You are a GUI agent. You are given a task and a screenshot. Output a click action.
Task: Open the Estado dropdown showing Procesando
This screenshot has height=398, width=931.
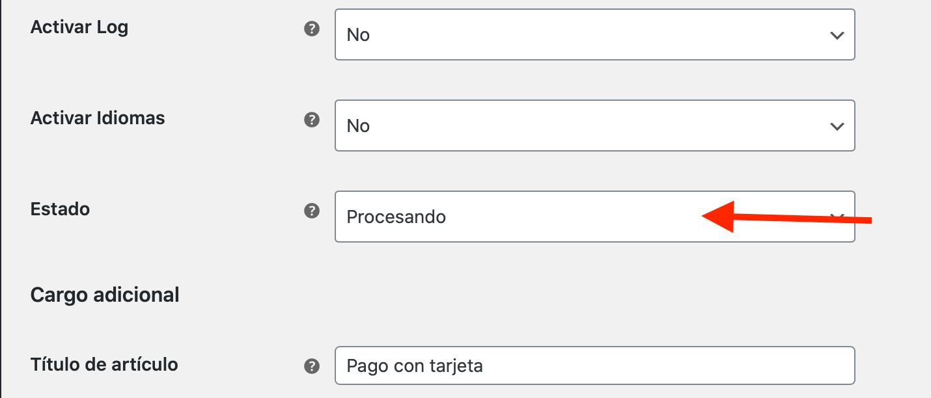tap(594, 217)
